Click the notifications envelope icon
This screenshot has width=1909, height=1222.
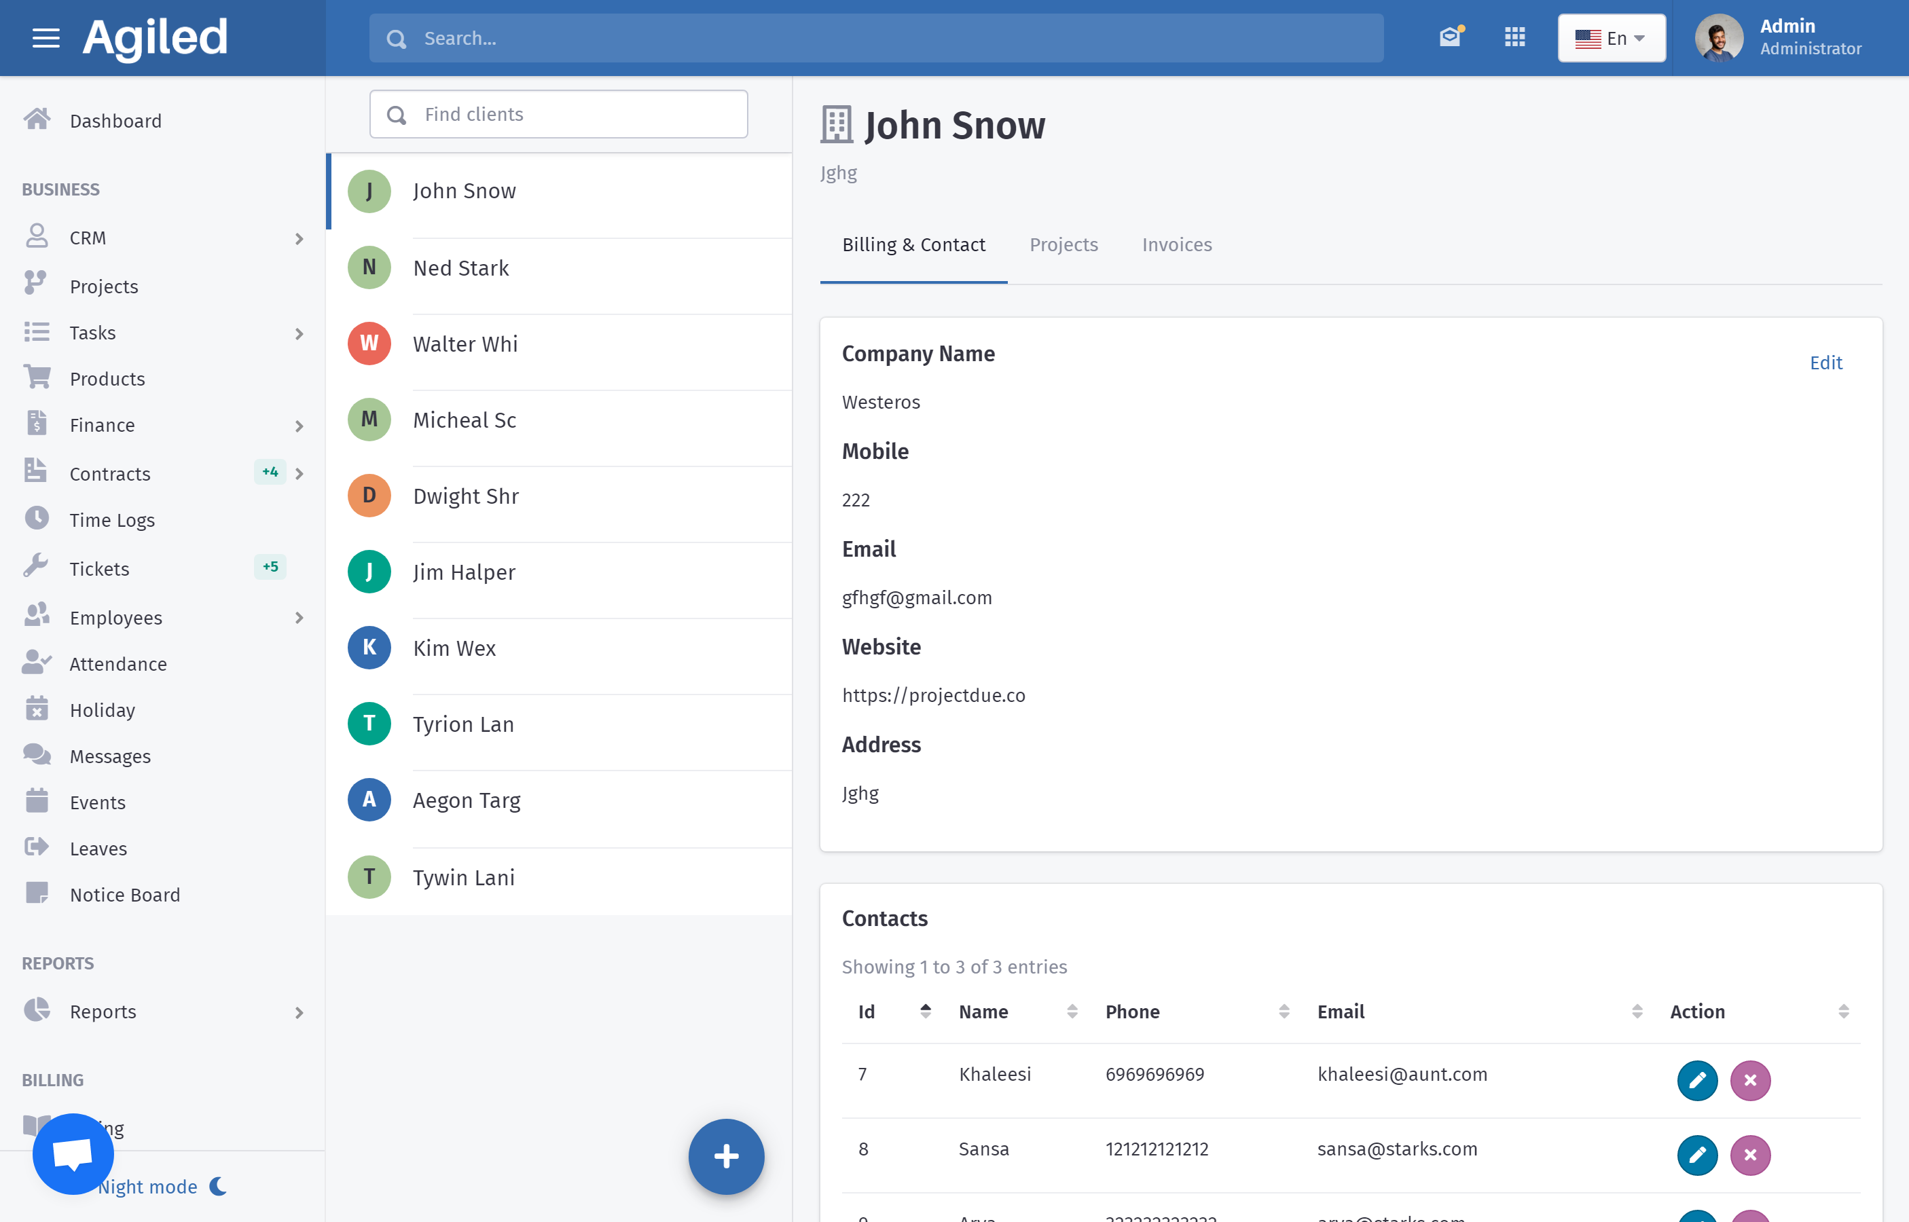tap(1450, 37)
